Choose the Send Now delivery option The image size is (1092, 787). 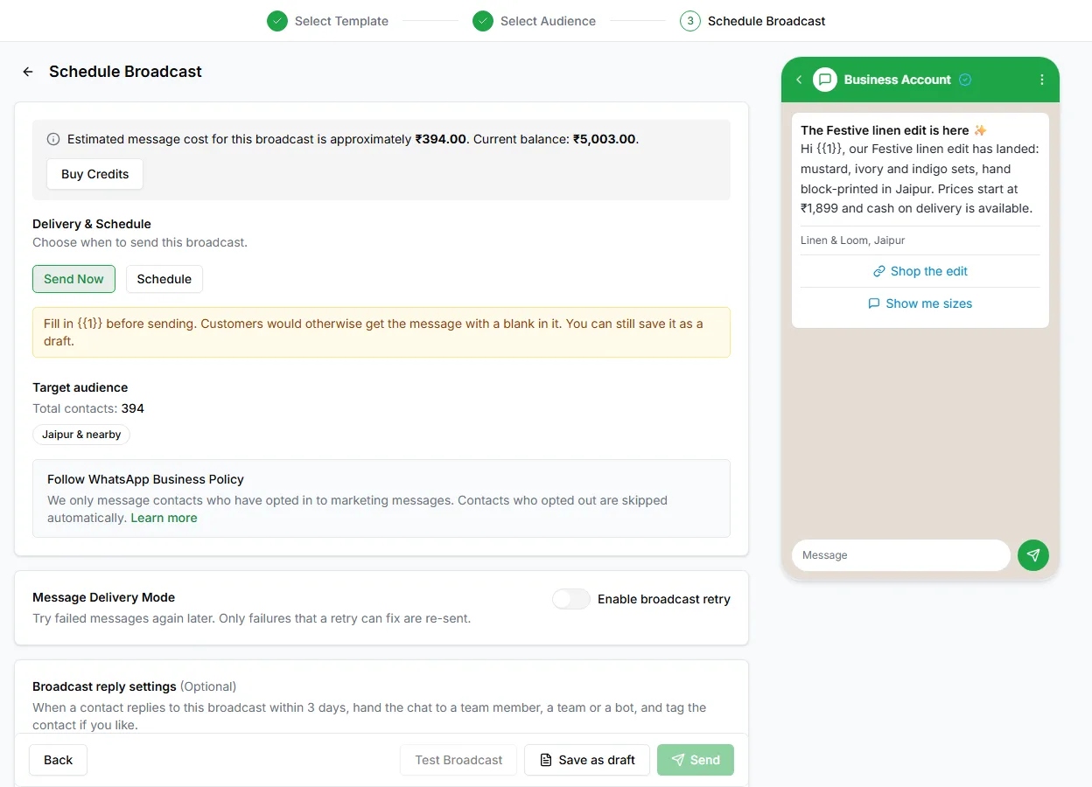coord(73,279)
